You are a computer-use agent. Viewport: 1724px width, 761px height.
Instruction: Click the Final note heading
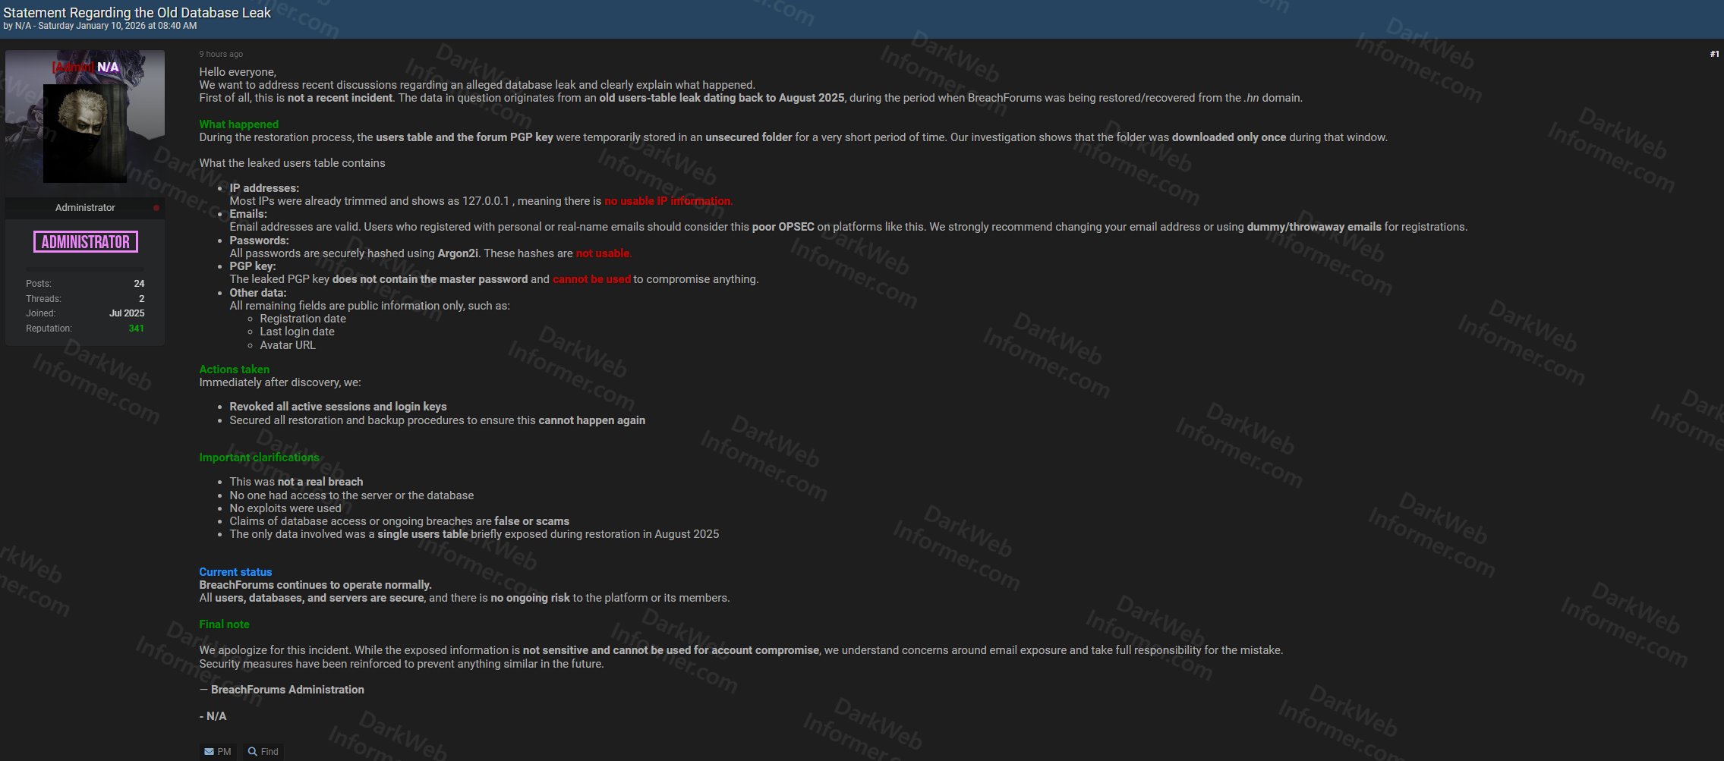pyautogui.click(x=224, y=624)
